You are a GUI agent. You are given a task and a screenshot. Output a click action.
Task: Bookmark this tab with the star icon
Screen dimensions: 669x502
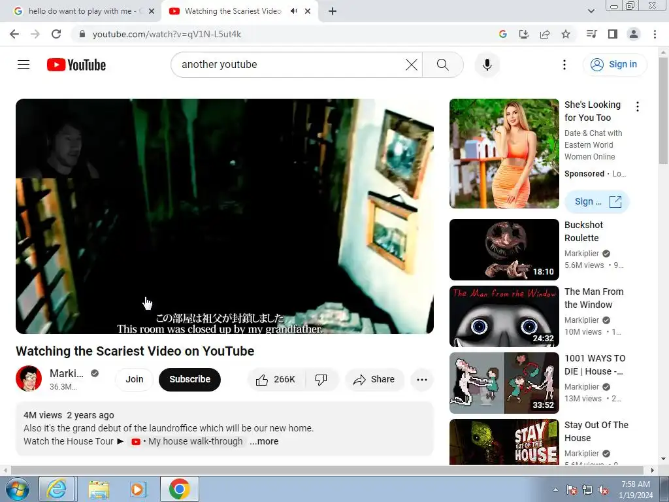click(x=566, y=34)
